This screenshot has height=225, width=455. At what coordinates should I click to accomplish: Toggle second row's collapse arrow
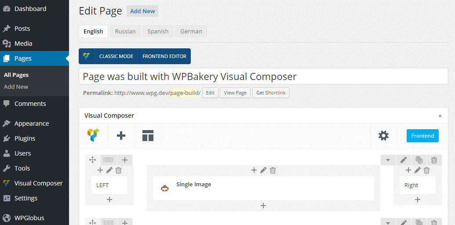pos(388,222)
